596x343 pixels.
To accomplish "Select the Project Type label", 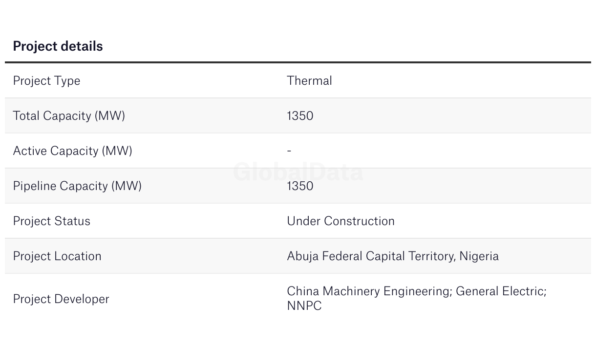I will [x=46, y=81].
